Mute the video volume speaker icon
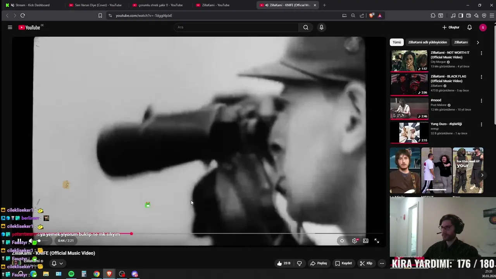 [31, 241]
